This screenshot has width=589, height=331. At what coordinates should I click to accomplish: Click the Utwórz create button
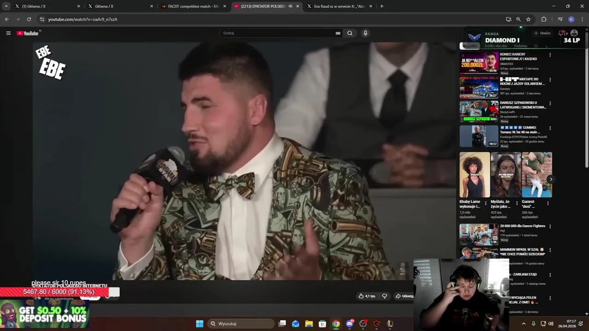(x=542, y=33)
